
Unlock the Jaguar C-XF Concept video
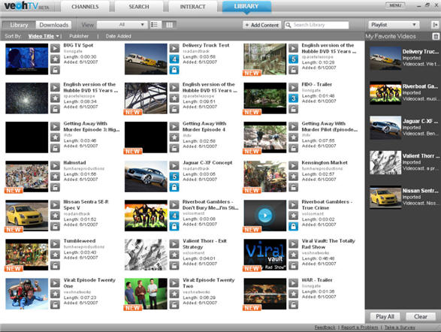point(174,187)
